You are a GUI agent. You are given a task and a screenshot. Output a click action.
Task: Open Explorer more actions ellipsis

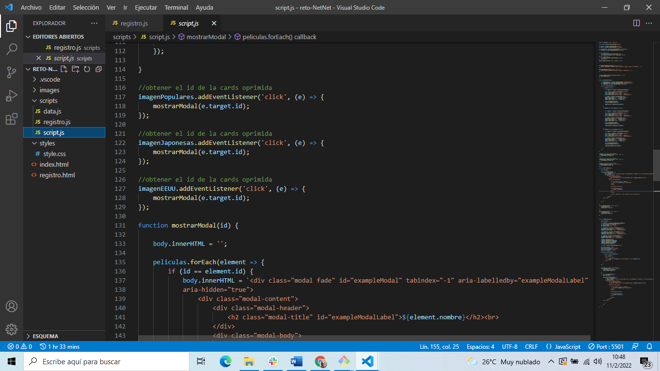click(x=94, y=23)
